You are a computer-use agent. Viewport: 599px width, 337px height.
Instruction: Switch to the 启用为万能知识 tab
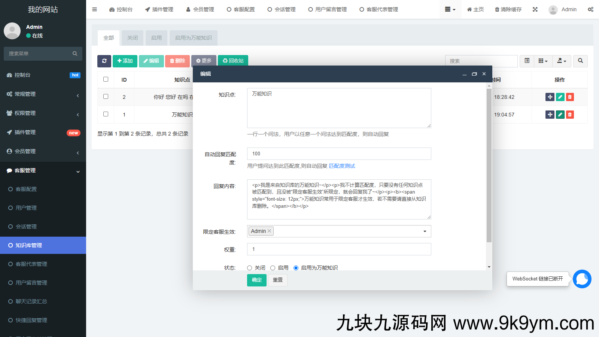pos(193,38)
